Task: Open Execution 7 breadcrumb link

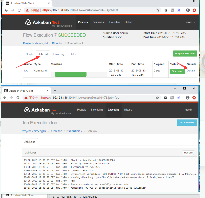Action: [74, 131]
